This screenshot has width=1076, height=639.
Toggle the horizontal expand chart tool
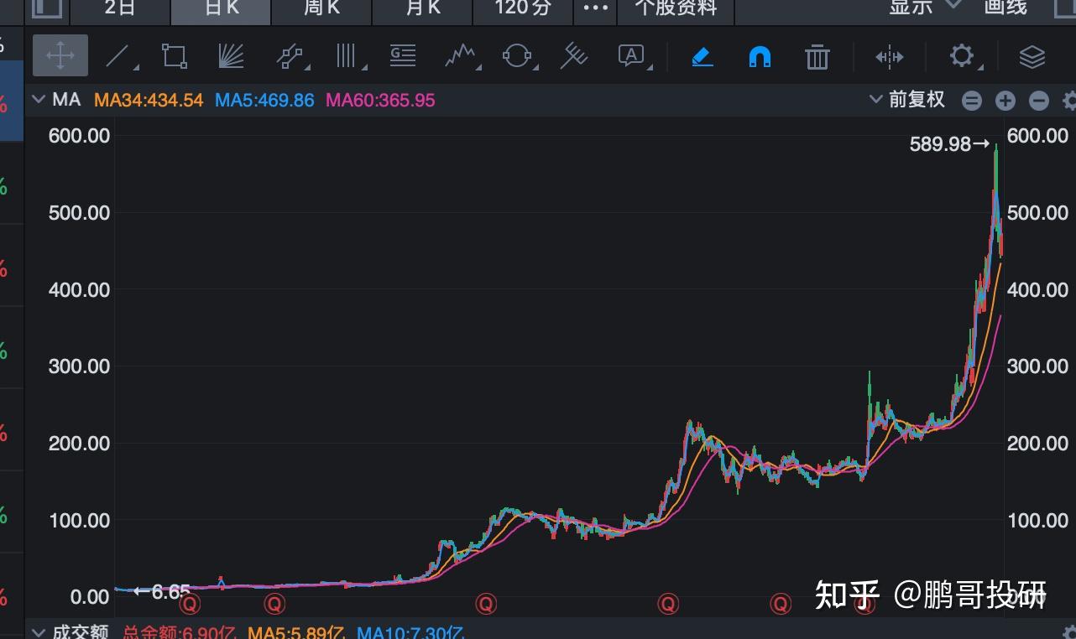tap(889, 55)
